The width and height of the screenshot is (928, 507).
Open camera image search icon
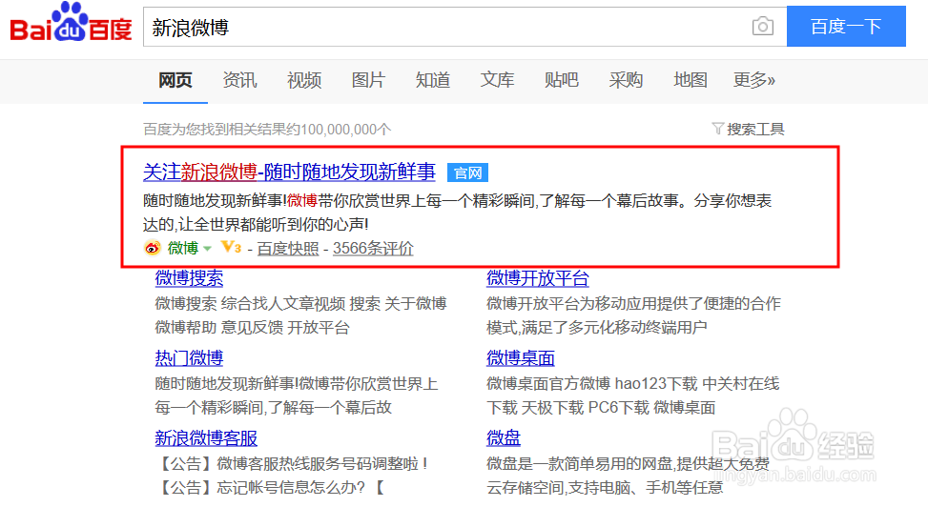pos(762,27)
